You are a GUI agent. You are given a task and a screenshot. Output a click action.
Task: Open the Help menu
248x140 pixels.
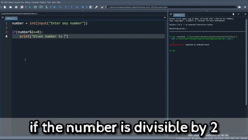coord(59,2)
